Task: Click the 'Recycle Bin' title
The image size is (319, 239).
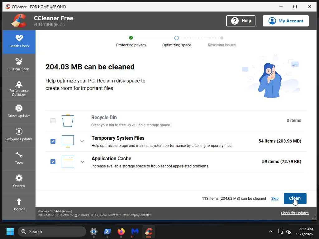Action: pos(104,117)
